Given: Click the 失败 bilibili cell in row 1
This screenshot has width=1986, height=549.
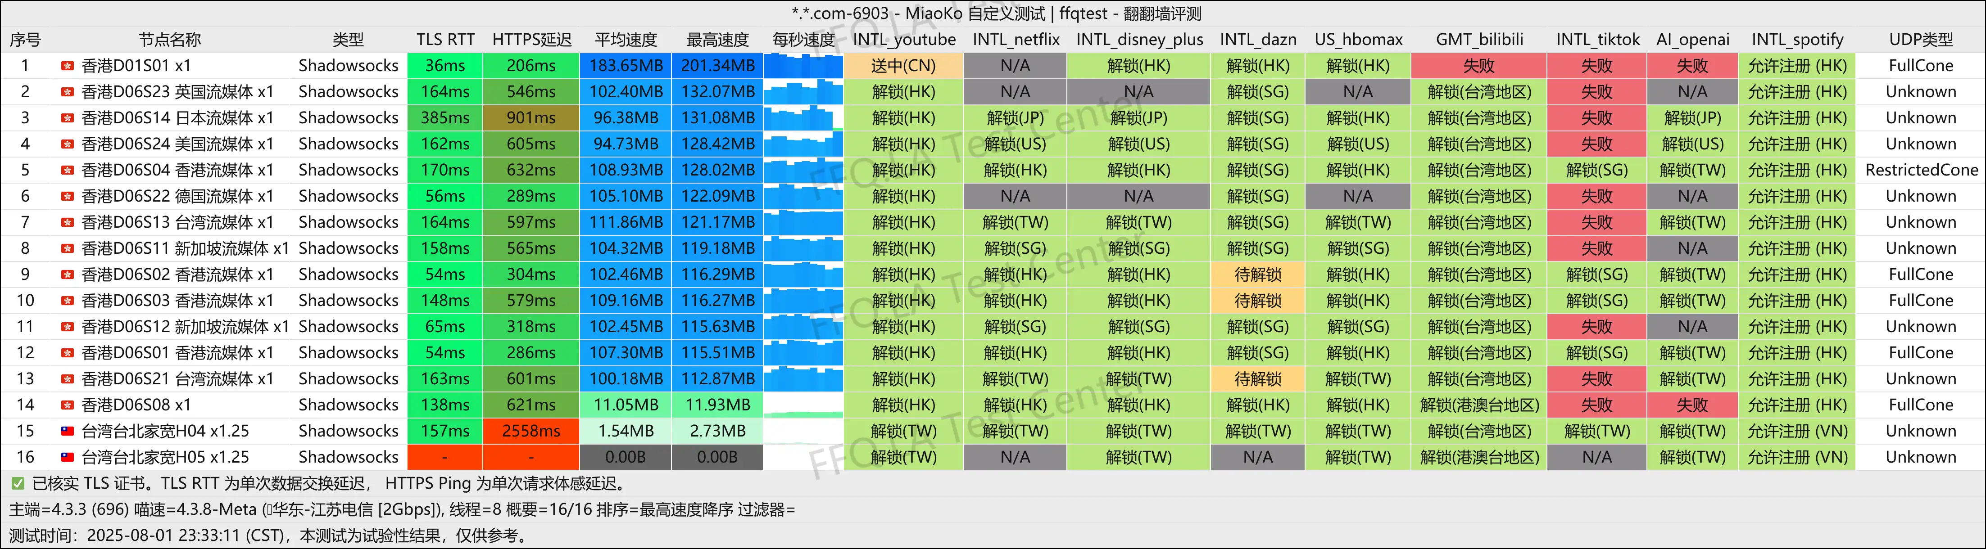Looking at the screenshot, I should [x=1479, y=66].
